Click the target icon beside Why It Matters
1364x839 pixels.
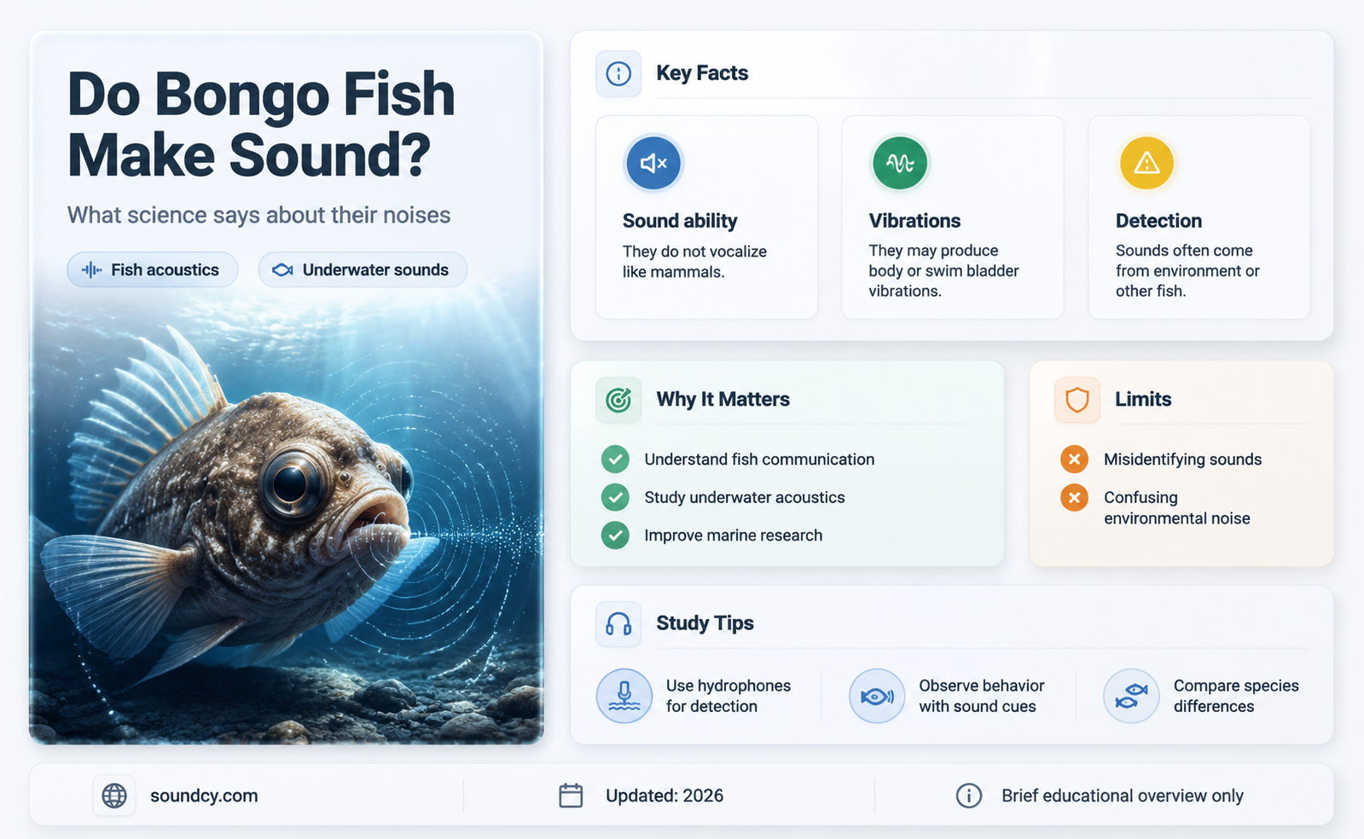[x=618, y=399]
